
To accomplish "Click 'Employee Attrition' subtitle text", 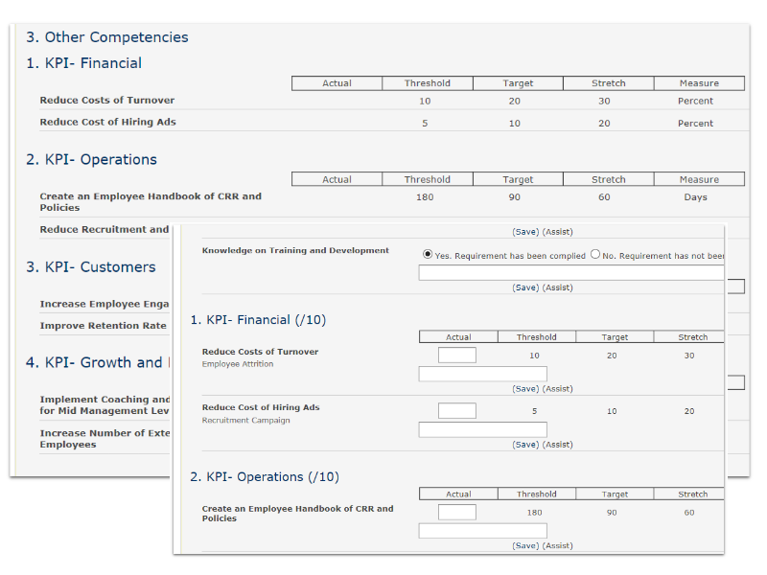I will tap(238, 364).
